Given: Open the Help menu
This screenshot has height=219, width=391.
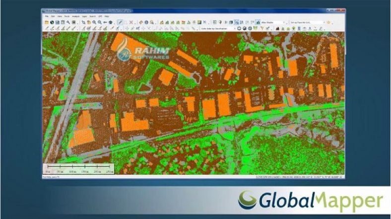Looking at the screenshot, I should point(107,16).
